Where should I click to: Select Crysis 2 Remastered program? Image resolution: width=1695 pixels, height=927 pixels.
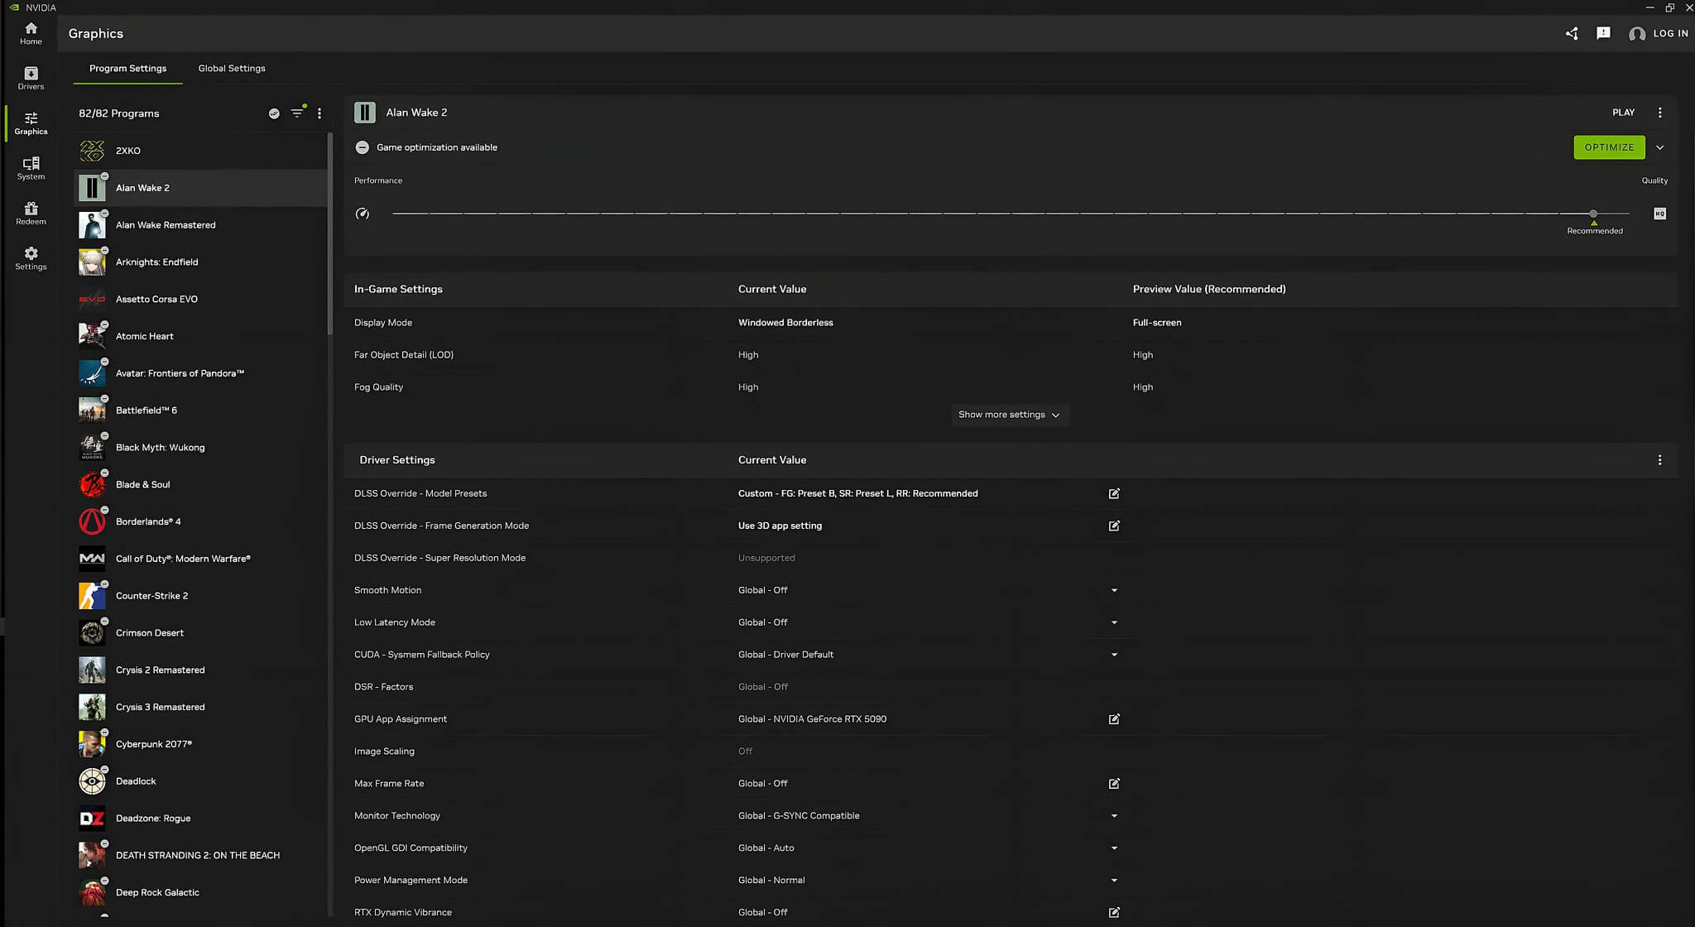coord(200,670)
